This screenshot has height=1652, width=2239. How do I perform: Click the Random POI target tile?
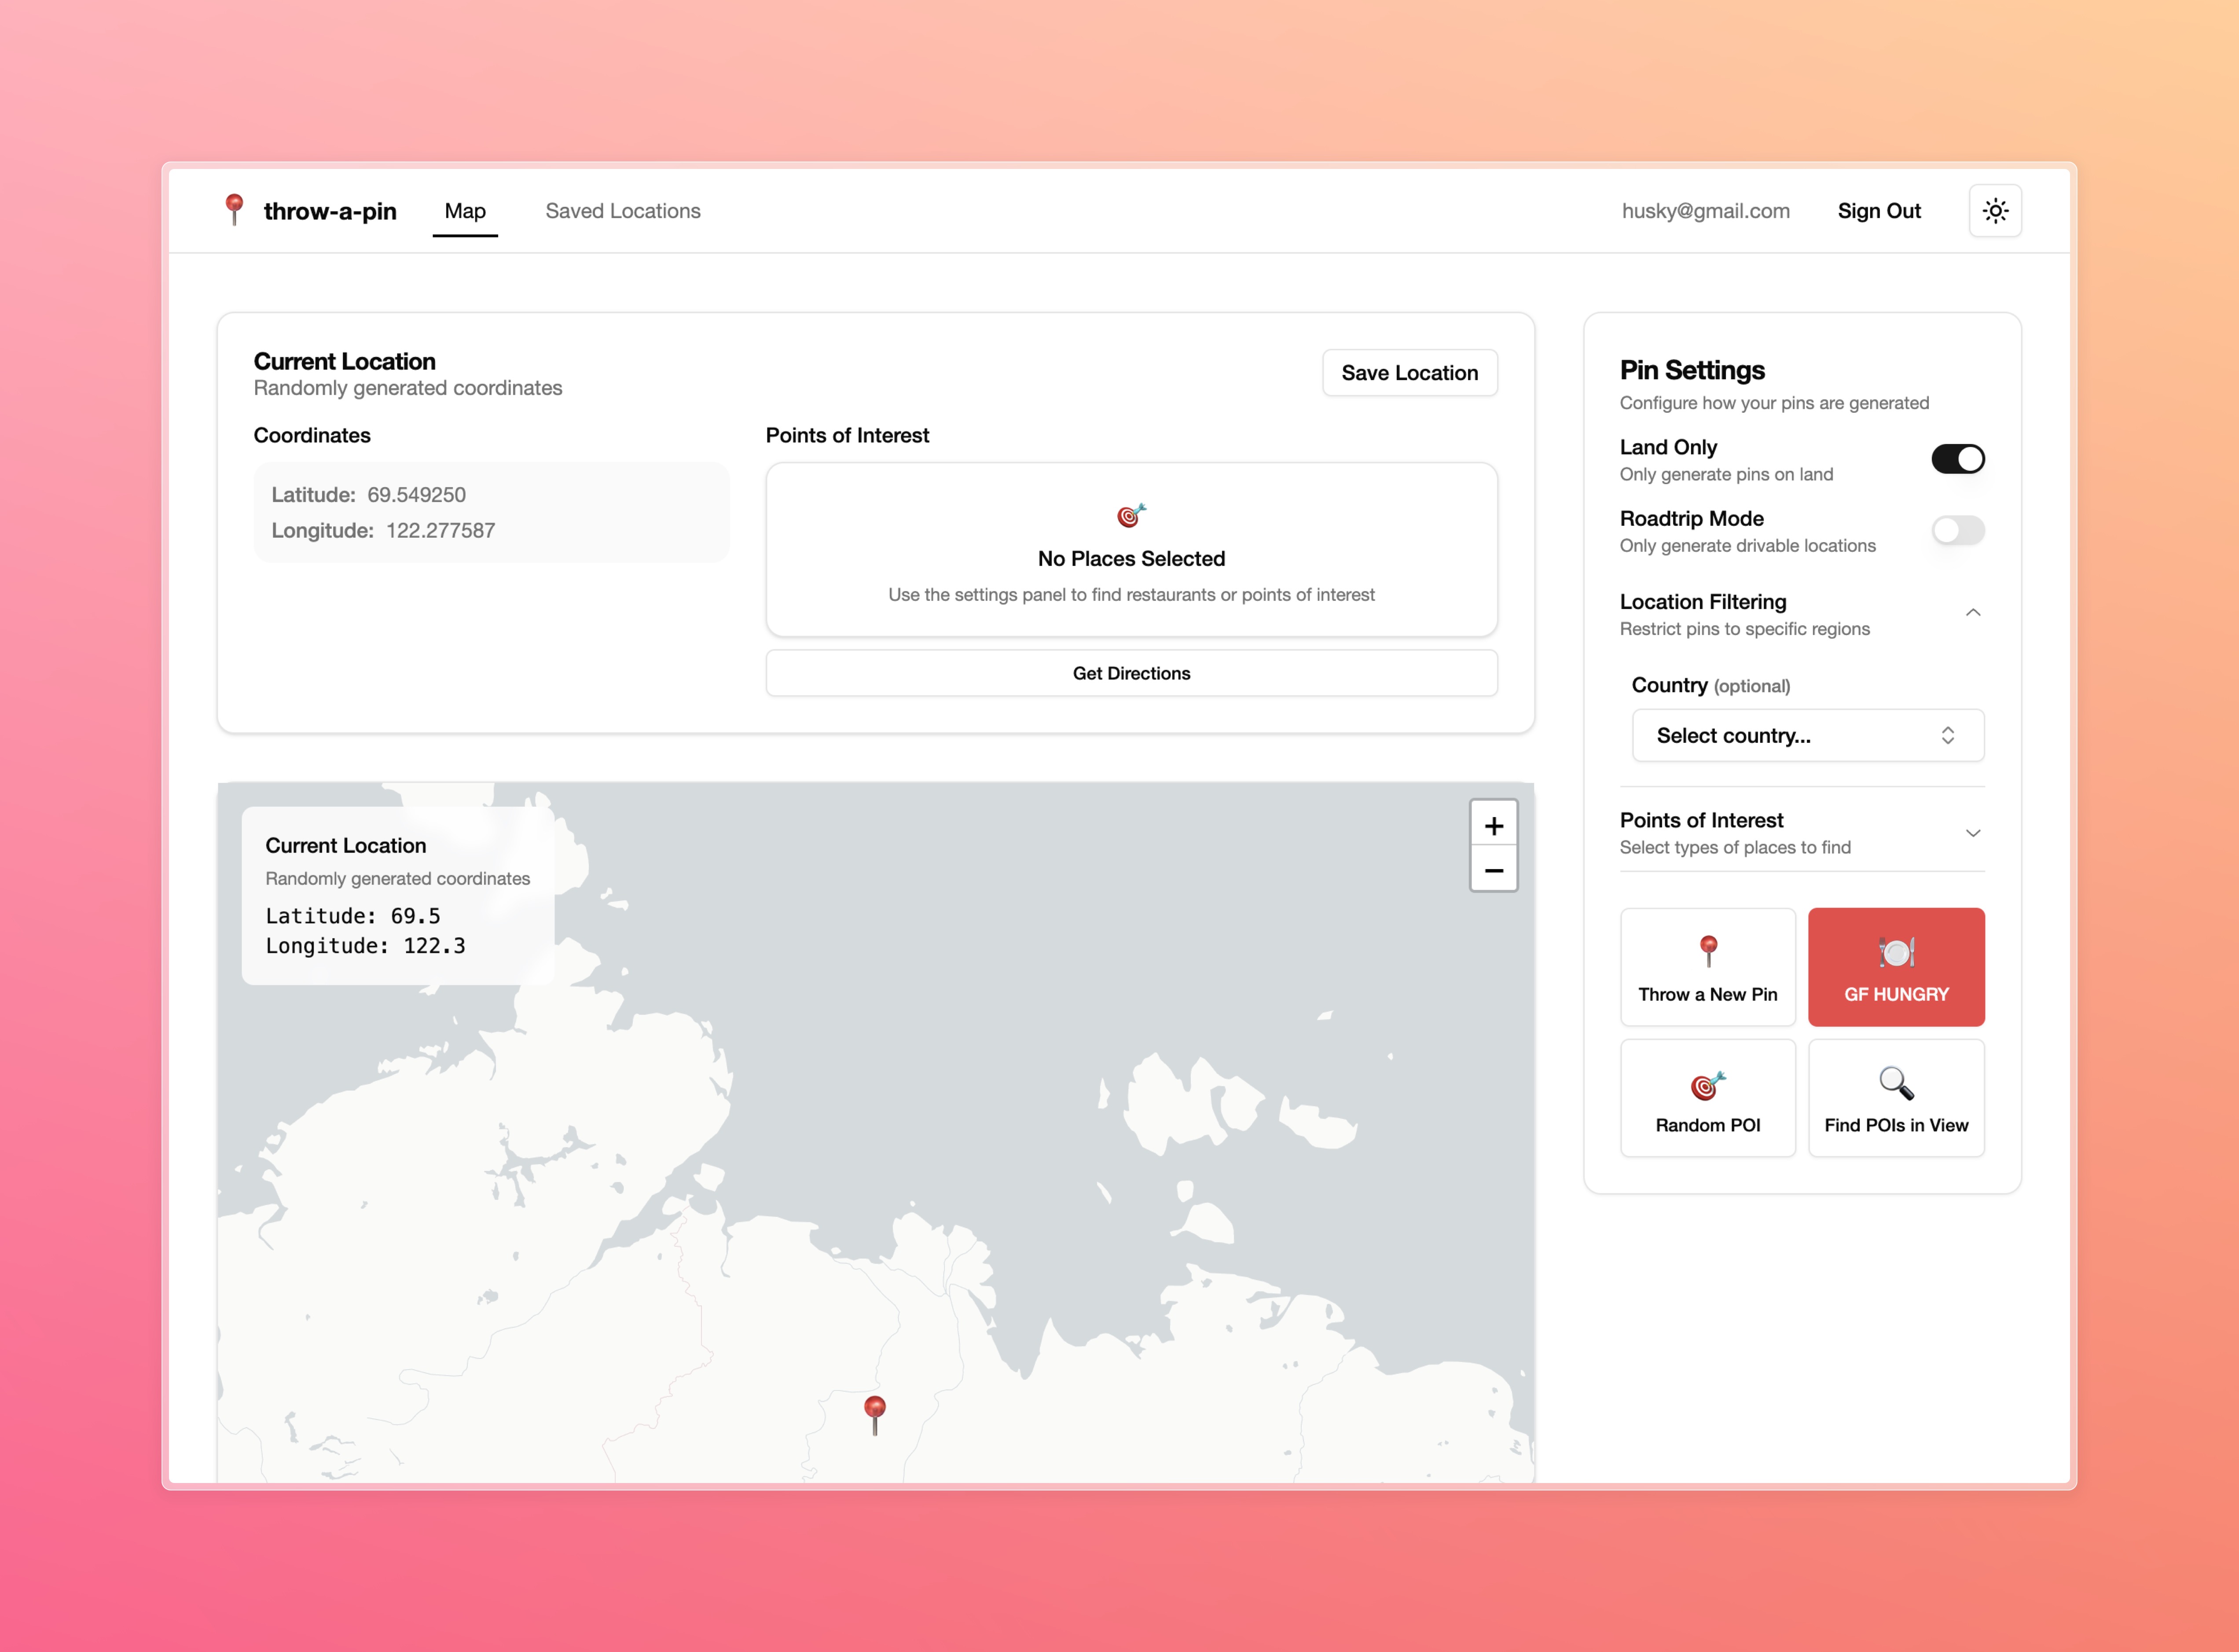point(1707,1097)
